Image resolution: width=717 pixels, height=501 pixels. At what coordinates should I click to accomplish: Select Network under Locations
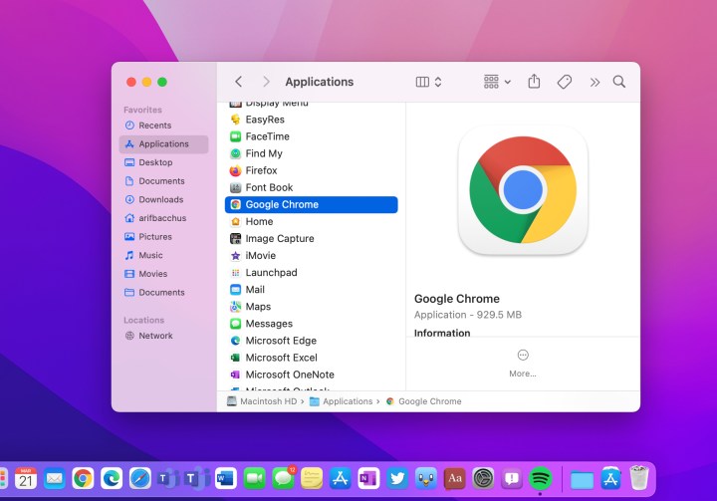(163, 336)
